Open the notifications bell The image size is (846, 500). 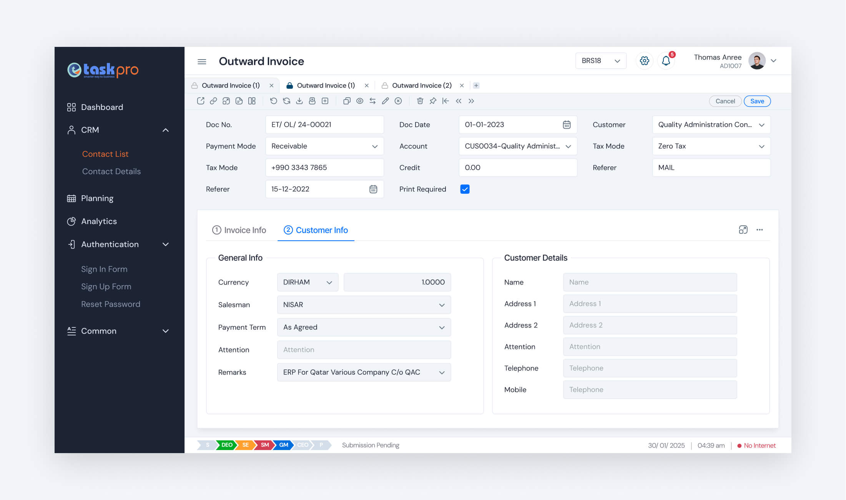(x=666, y=61)
